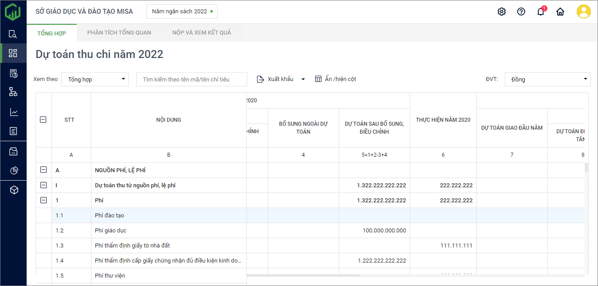Select the pie chart sidebar icon

(x=13, y=170)
